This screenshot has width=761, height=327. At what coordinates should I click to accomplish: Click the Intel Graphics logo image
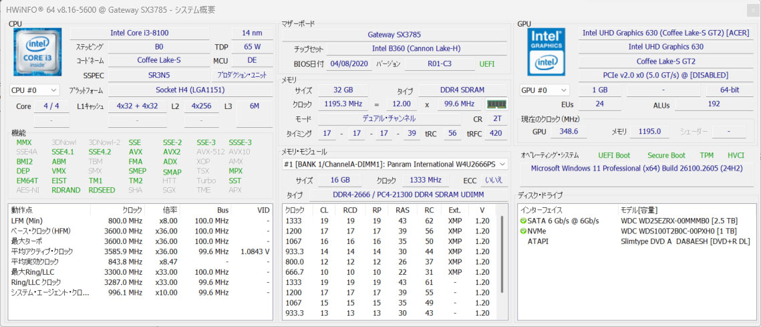point(546,52)
